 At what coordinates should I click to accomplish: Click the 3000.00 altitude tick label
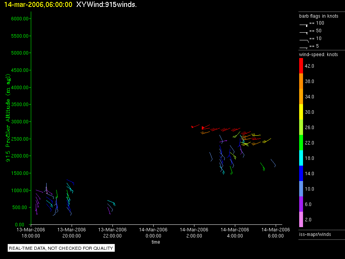coord(20,121)
